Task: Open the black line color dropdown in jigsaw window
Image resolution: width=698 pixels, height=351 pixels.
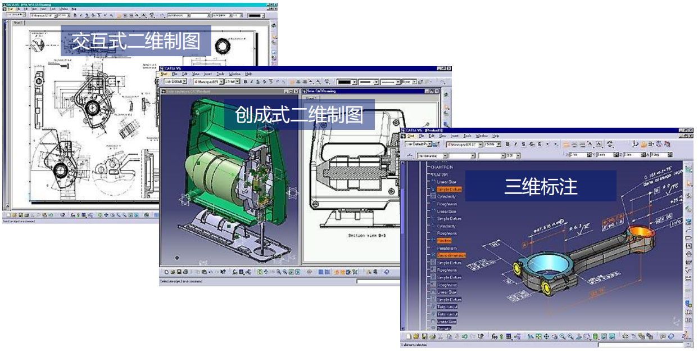Action: (x=347, y=82)
